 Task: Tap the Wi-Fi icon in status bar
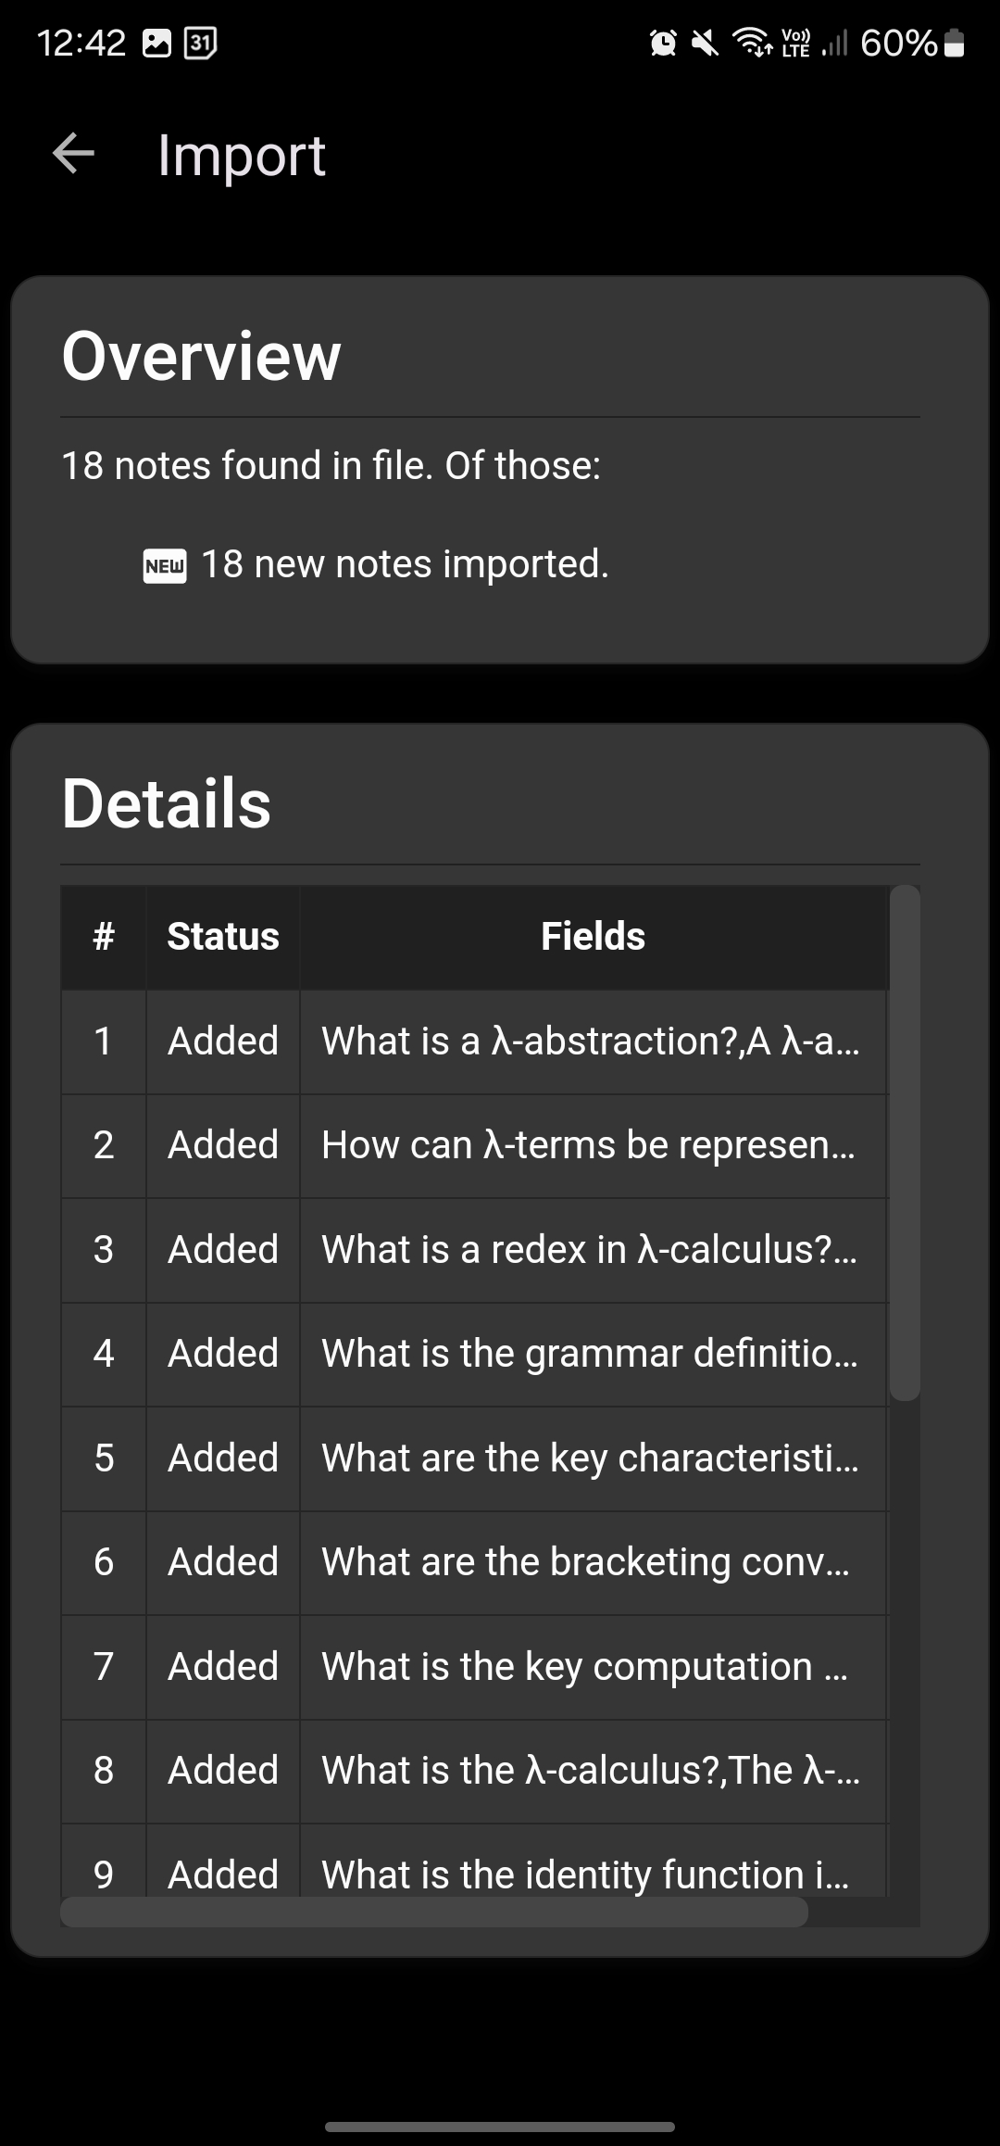click(x=752, y=43)
